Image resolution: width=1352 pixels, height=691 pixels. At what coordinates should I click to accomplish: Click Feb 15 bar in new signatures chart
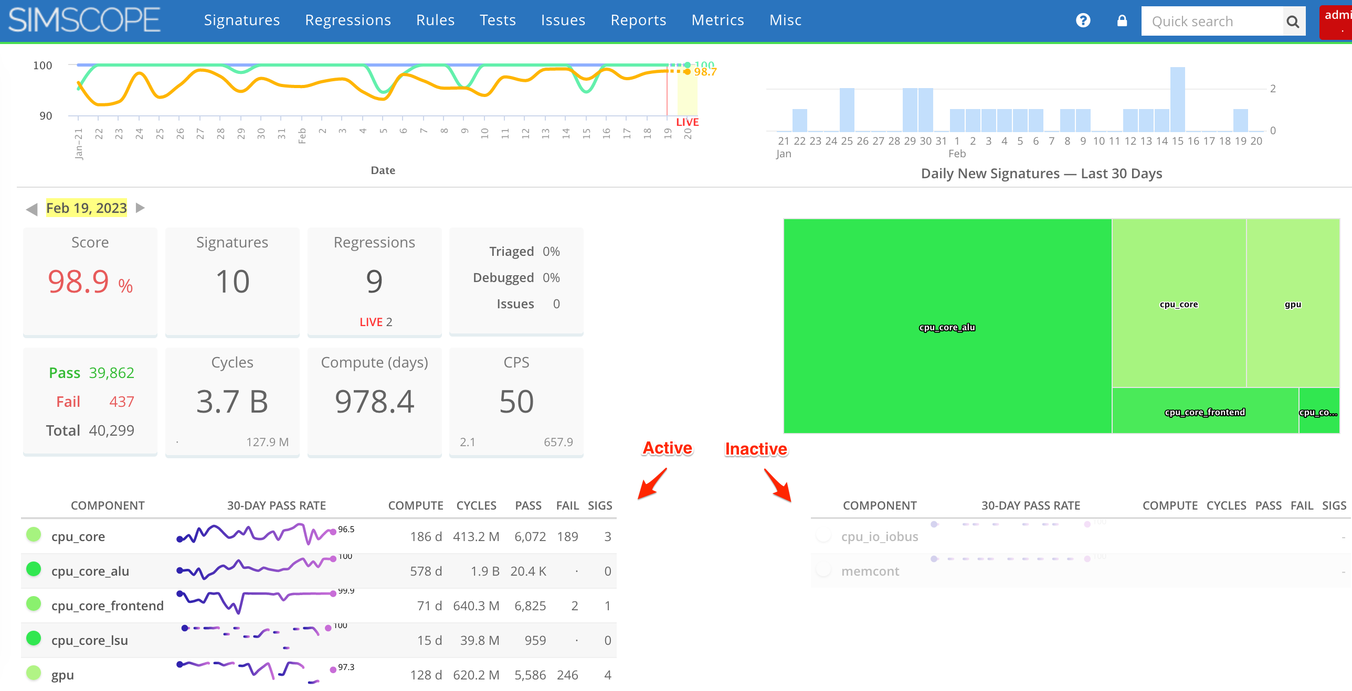1177,99
